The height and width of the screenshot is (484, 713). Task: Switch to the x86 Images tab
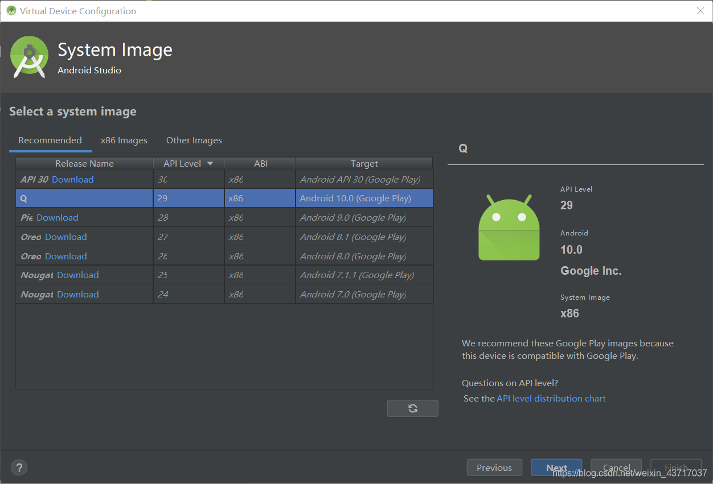coord(124,140)
